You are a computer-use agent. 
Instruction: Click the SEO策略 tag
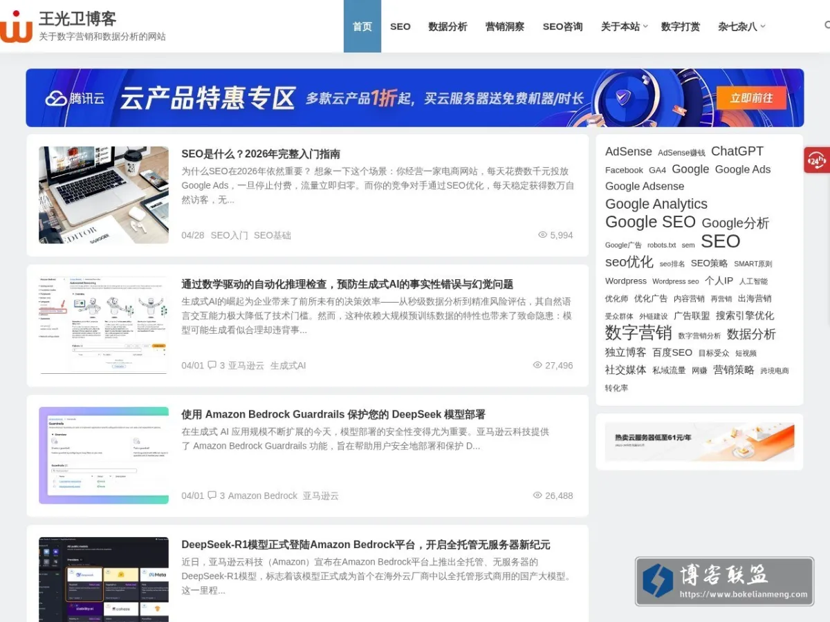[x=710, y=263]
